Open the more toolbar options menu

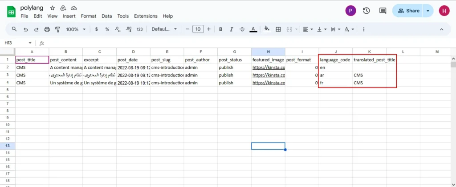click(x=363, y=29)
